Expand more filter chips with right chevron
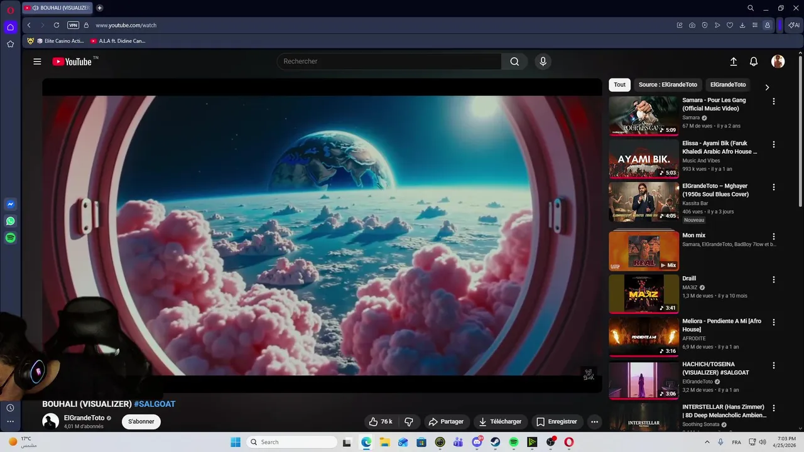This screenshot has height=452, width=804. [x=767, y=87]
